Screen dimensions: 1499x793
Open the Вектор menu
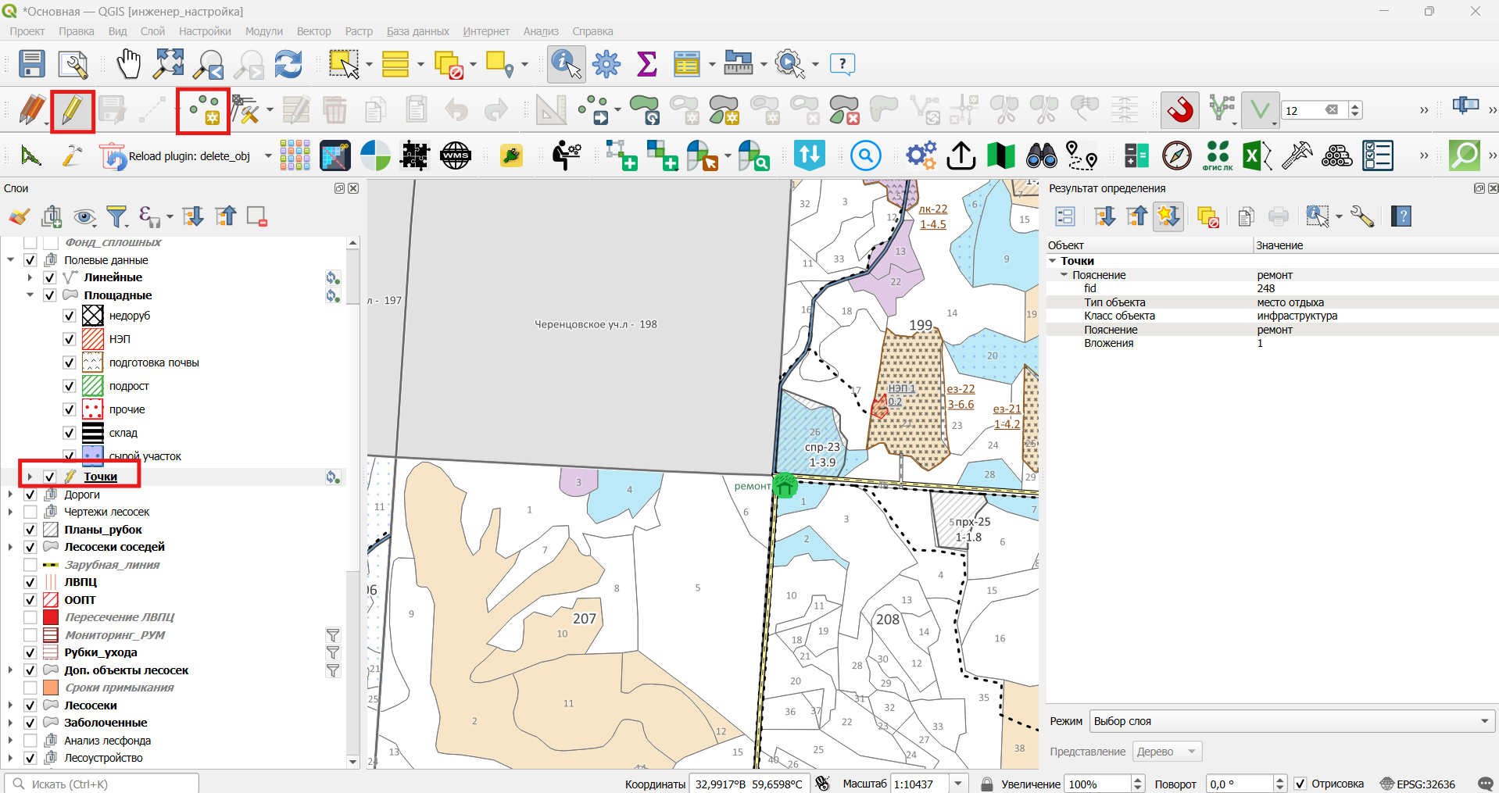click(x=313, y=31)
